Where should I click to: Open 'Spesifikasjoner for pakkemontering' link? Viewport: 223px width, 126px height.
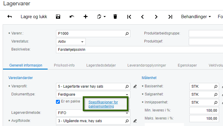tap(103, 104)
